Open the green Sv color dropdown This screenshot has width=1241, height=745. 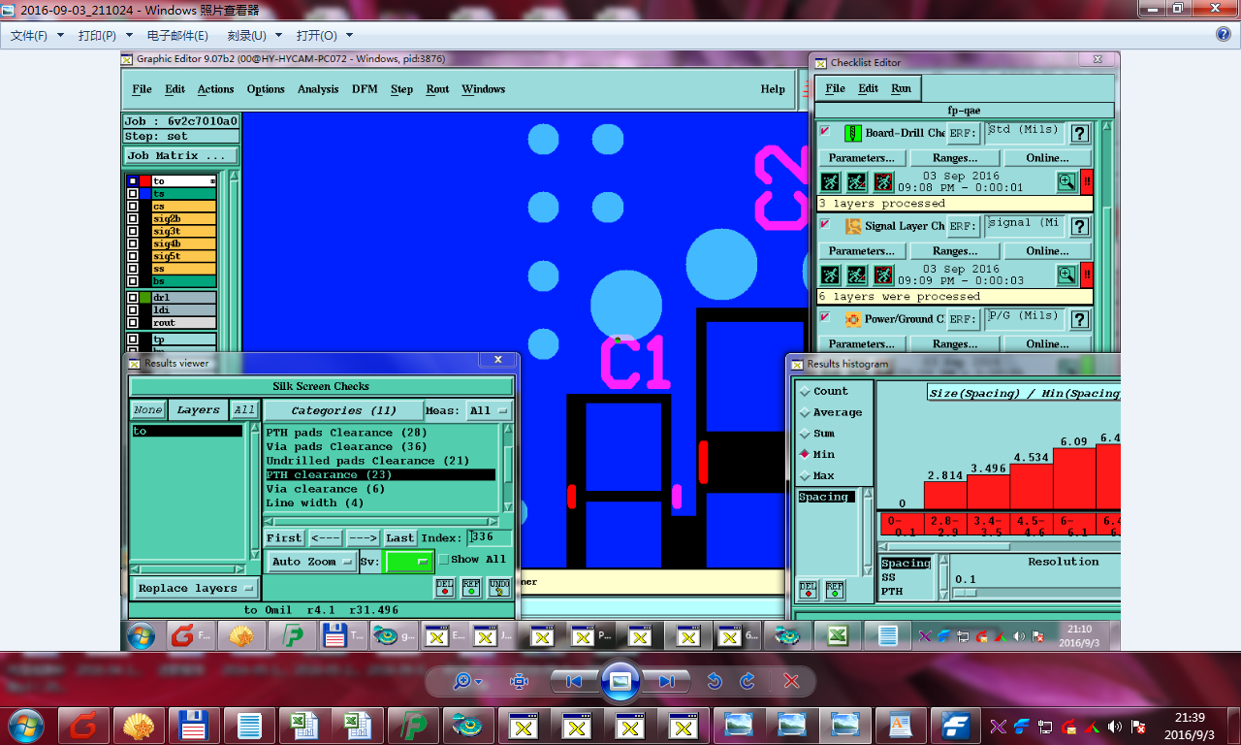[x=409, y=562]
